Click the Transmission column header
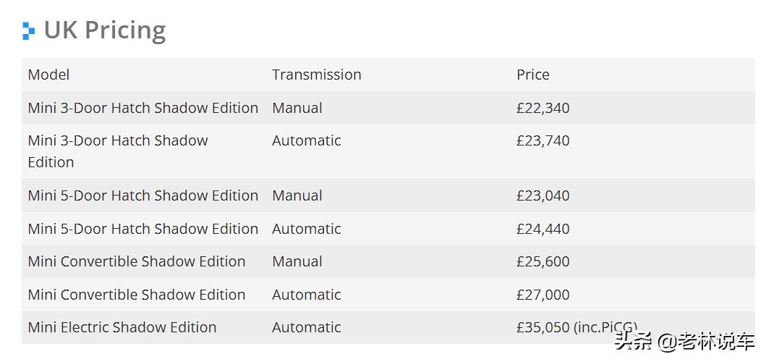 (x=316, y=75)
